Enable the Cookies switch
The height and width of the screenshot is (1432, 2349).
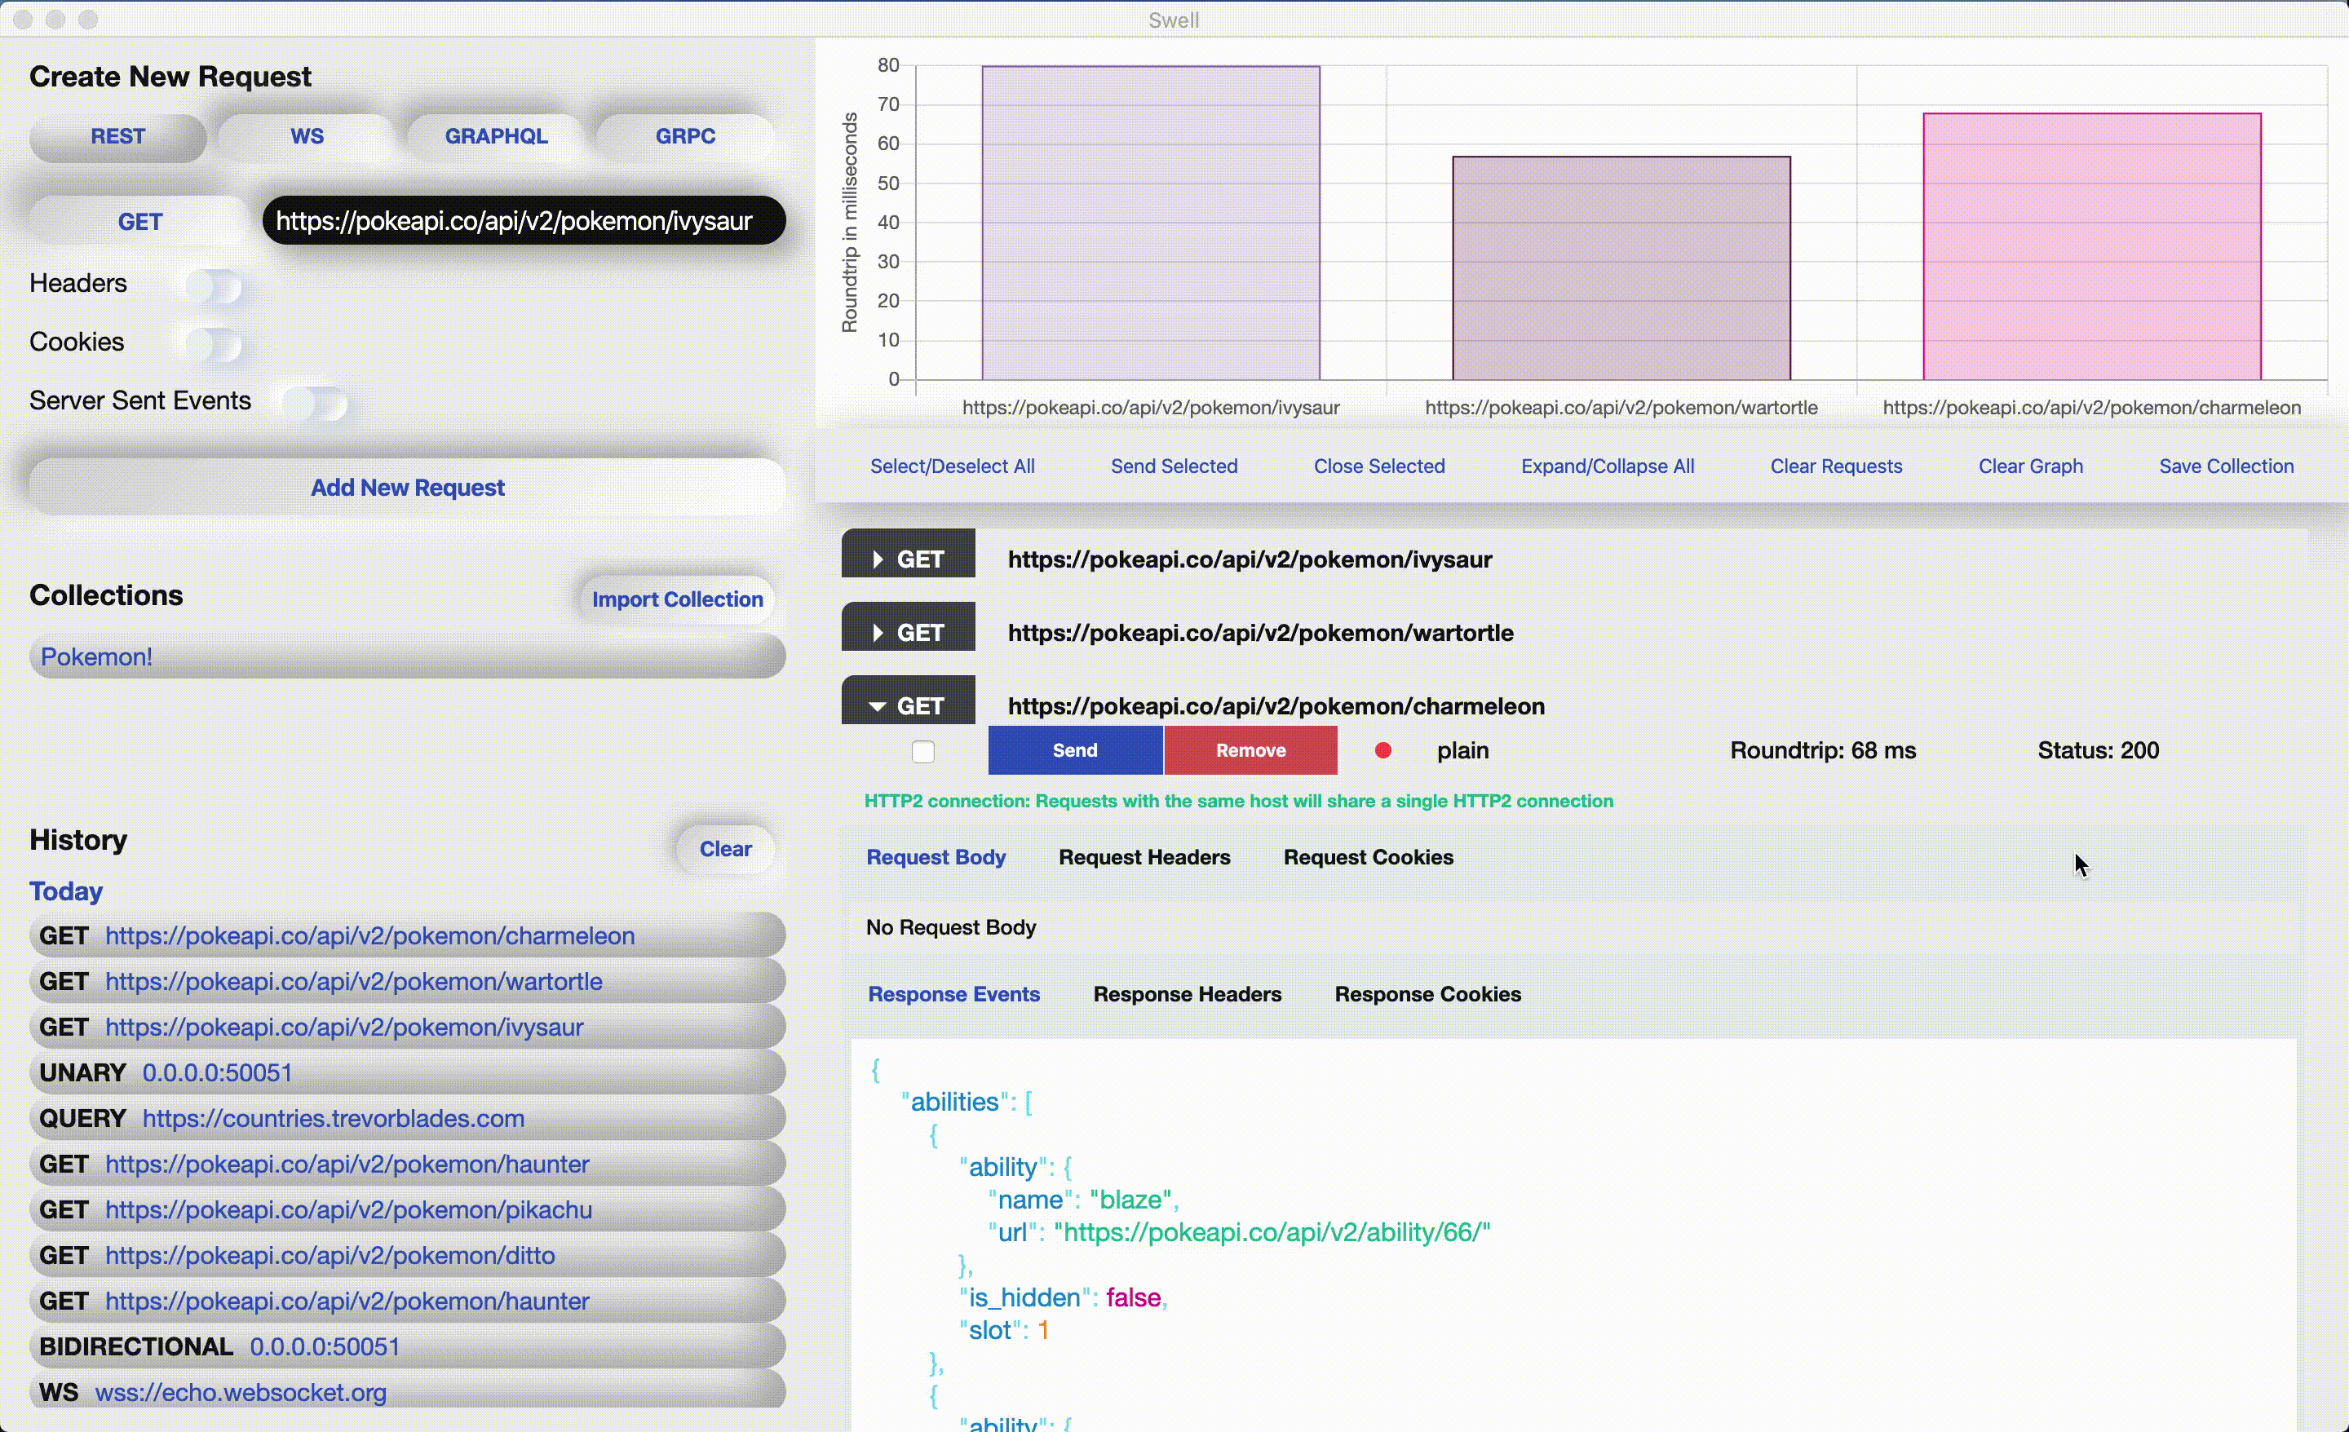pos(215,344)
